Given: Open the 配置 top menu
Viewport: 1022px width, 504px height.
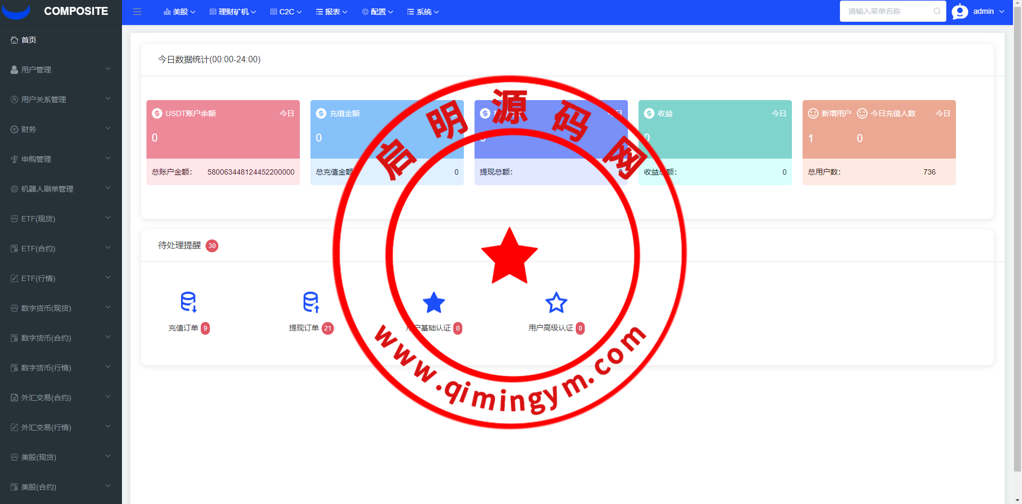Looking at the screenshot, I should pos(378,12).
